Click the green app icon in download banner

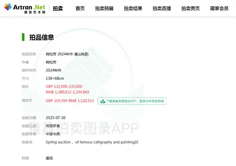click(103, 101)
